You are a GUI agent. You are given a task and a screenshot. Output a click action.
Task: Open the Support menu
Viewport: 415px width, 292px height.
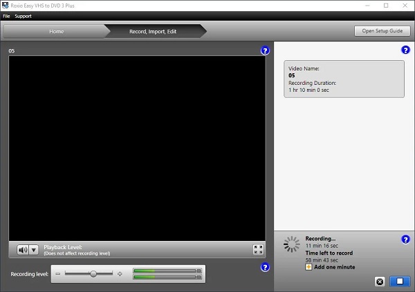tap(23, 16)
